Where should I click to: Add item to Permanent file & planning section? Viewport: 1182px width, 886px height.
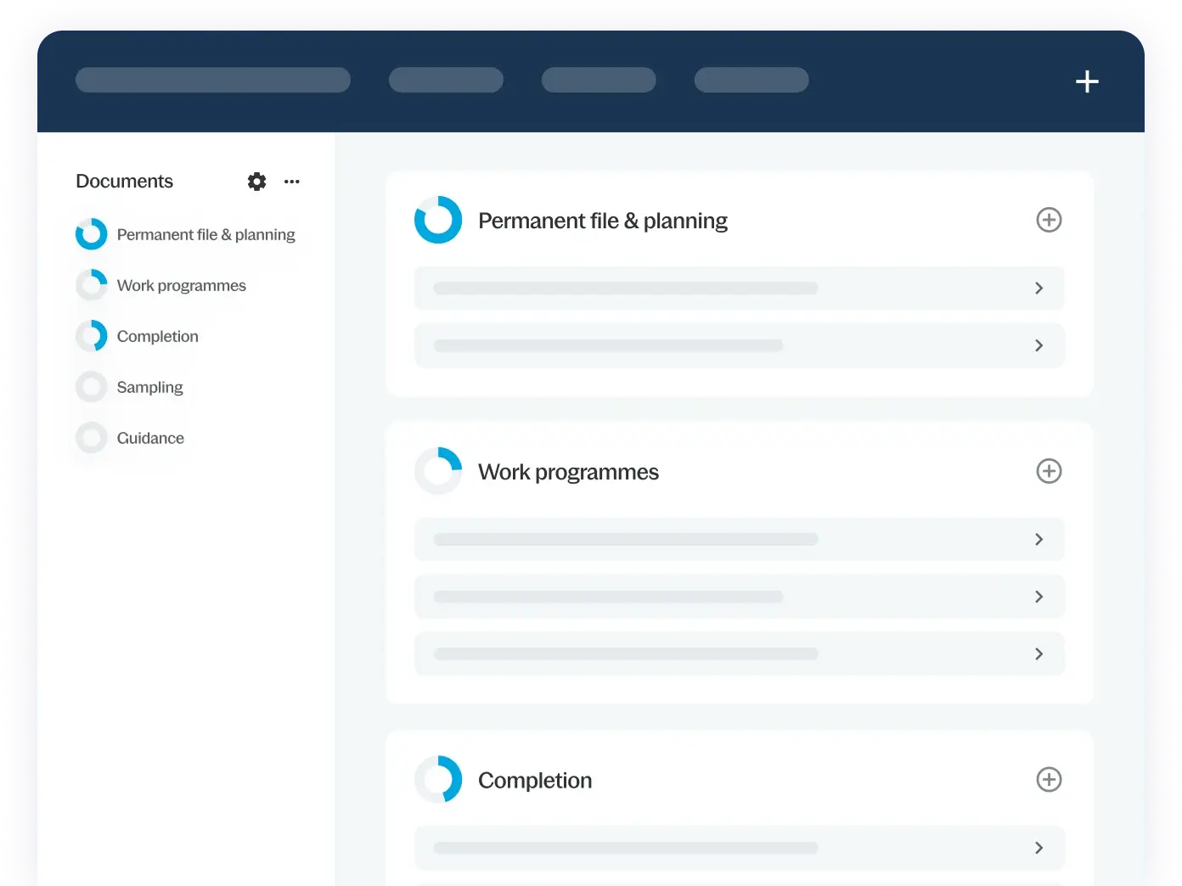coord(1049,220)
